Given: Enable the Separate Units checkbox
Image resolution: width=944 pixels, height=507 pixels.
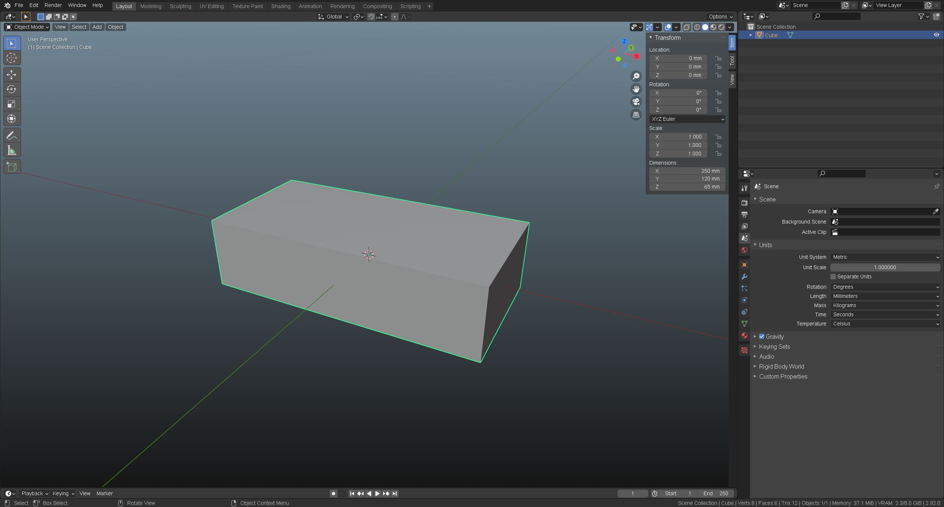Looking at the screenshot, I should coord(833,277).
